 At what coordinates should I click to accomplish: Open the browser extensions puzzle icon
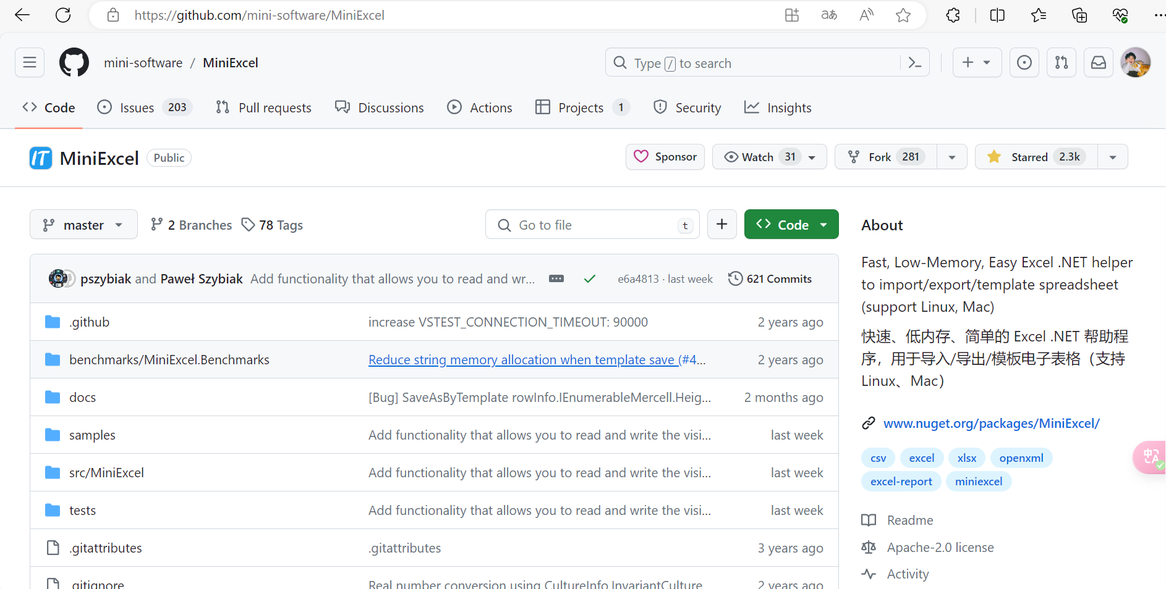(x=953, y=15)
